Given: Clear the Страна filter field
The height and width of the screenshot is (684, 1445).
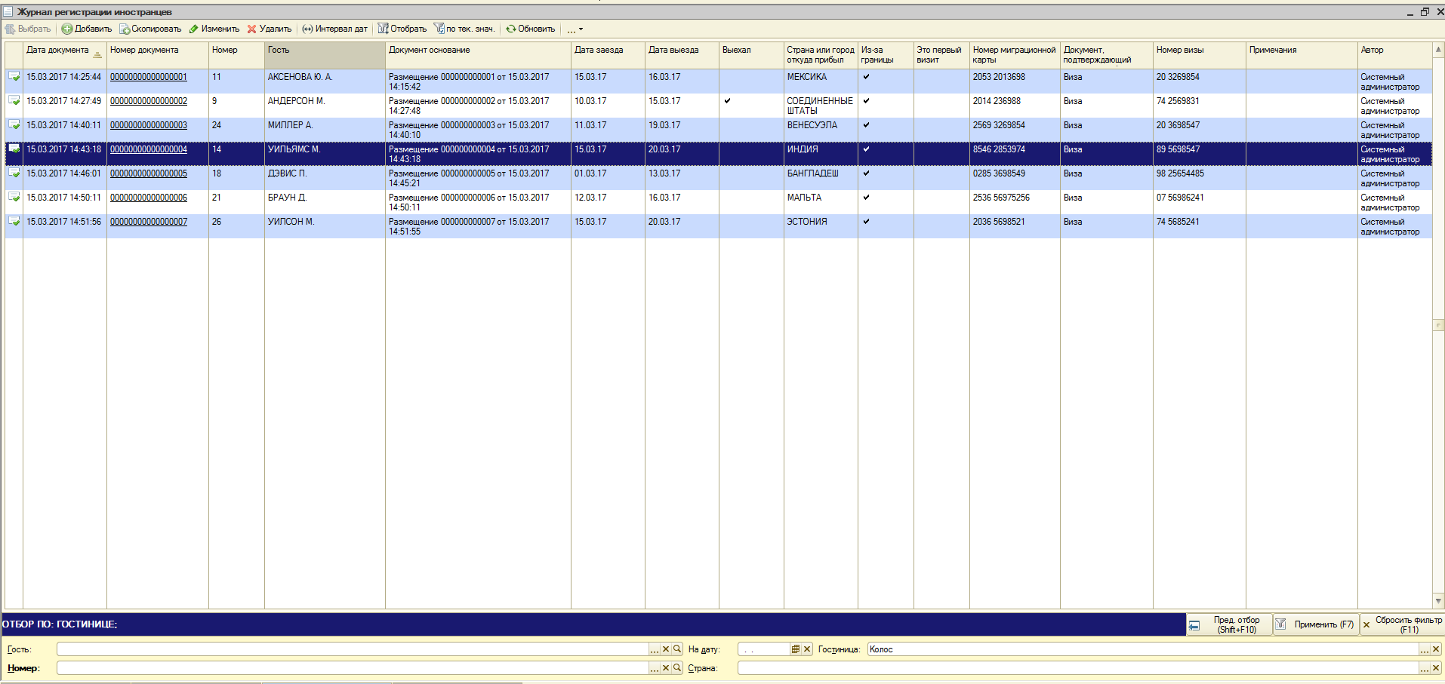Looking at the screenshot, I should click(x=1436, y=667).
